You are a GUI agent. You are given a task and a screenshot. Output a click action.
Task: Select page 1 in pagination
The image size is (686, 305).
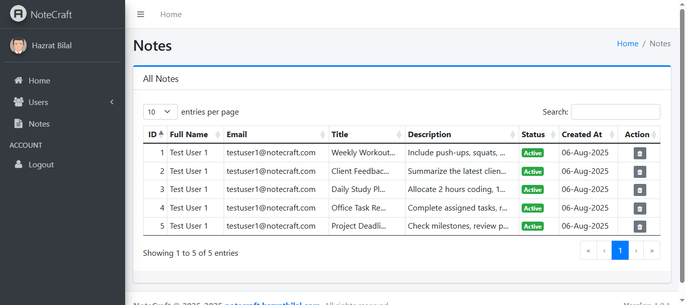[x=620, y=250]
